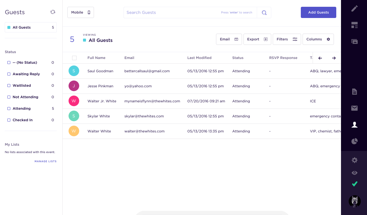Open the envelope mail icon in sidebar
Viewport: 367px width, 215px height.
coord(355,108)
